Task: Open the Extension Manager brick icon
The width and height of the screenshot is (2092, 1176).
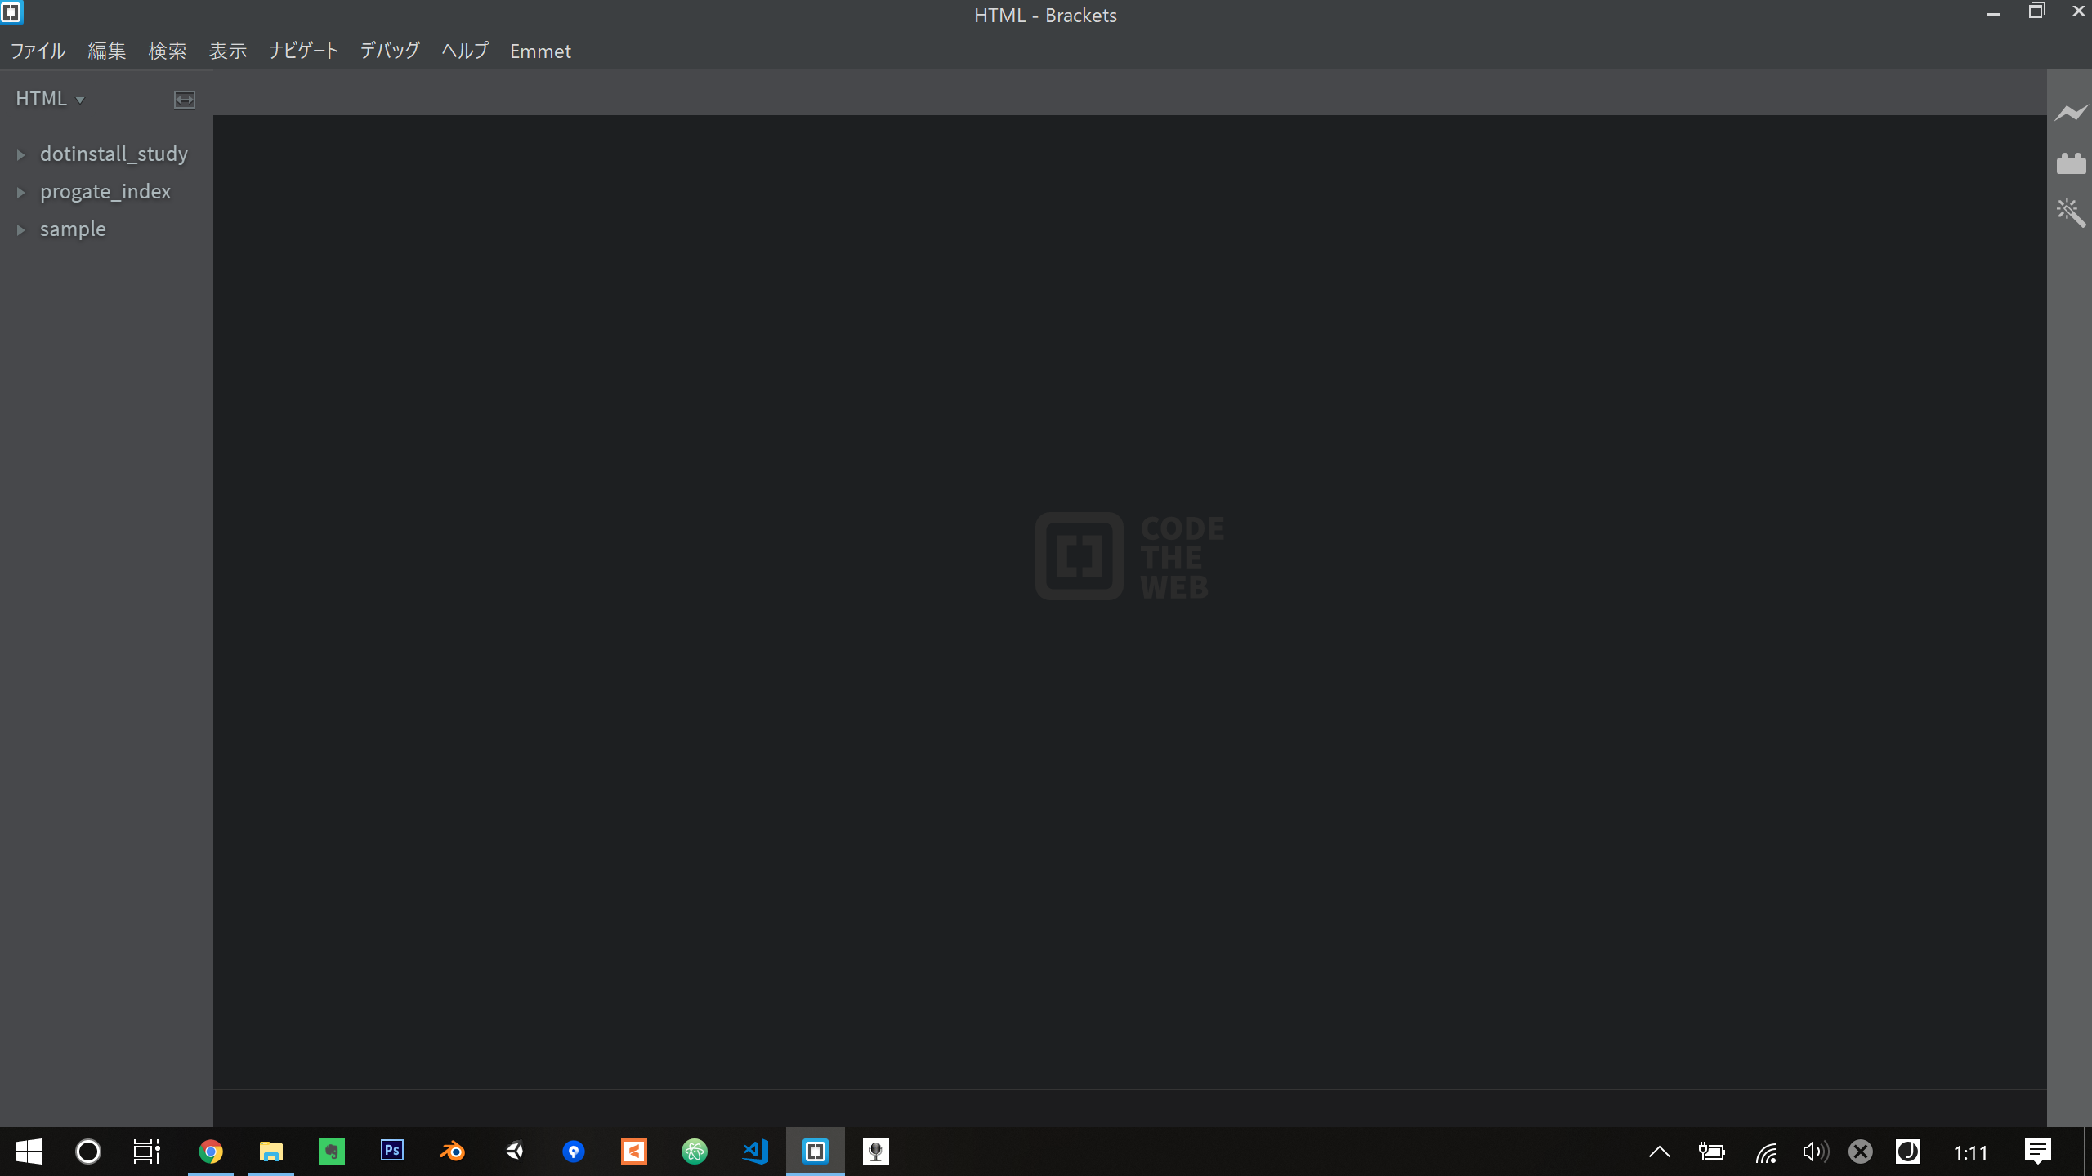Action: [2071, 163]
